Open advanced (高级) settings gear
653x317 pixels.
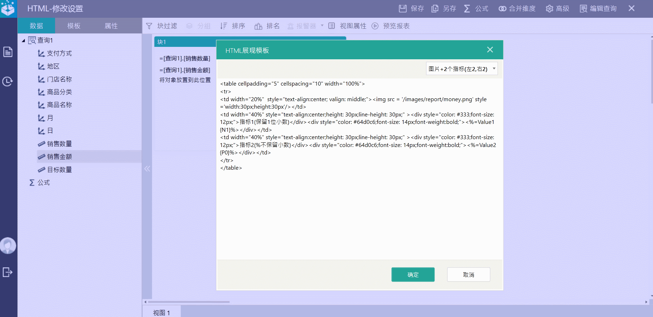[557, 9]
